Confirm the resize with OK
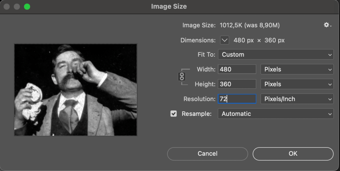Screen dimensions: 340x171 (293, 154)
